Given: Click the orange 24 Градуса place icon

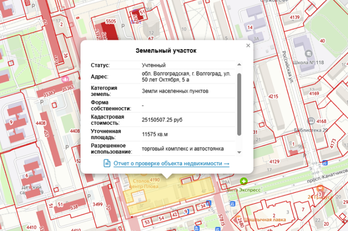Looking at the screenshot, I should (x=320, y=189).
